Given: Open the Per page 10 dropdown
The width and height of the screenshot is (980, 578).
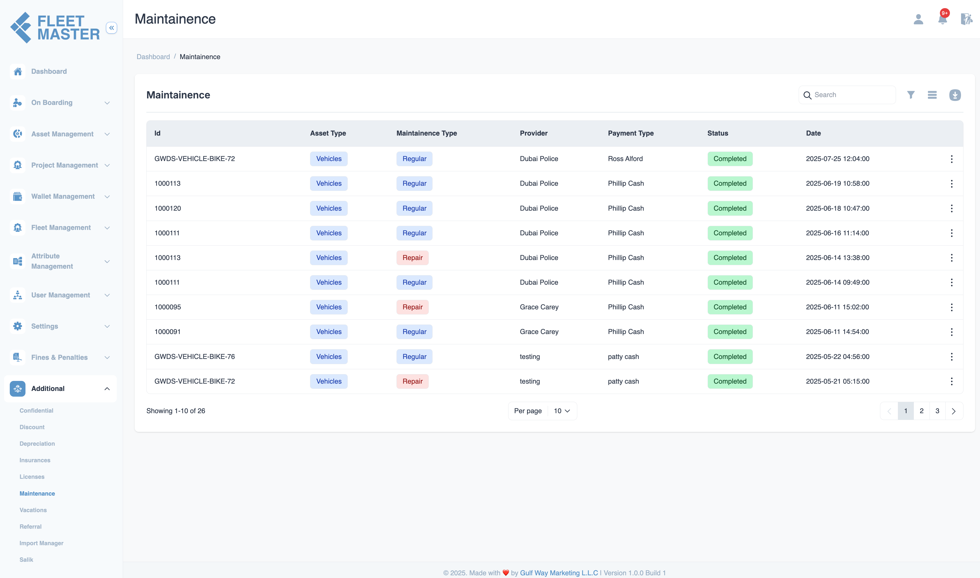Looking at the screenshot, I should pyautogui.click(x=562, y=411).
